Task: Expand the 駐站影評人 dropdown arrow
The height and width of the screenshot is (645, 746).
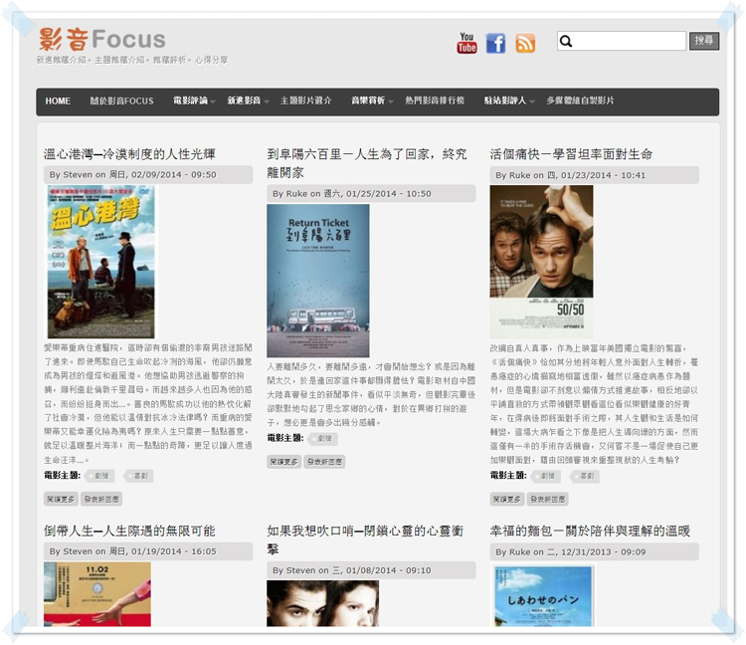Action: click(x=532, y=102)
